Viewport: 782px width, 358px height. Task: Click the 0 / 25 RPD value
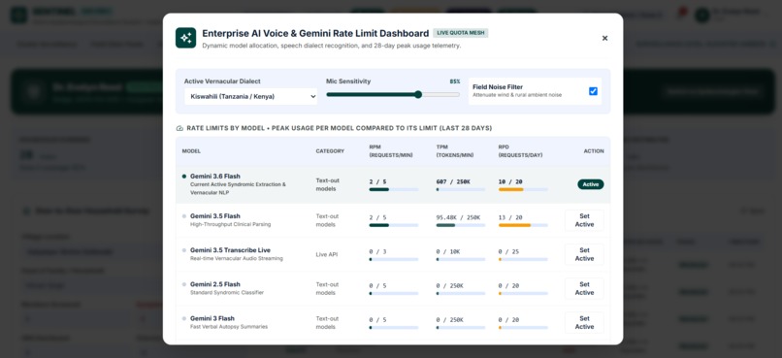pyautogui.click(x=508, y=252)
